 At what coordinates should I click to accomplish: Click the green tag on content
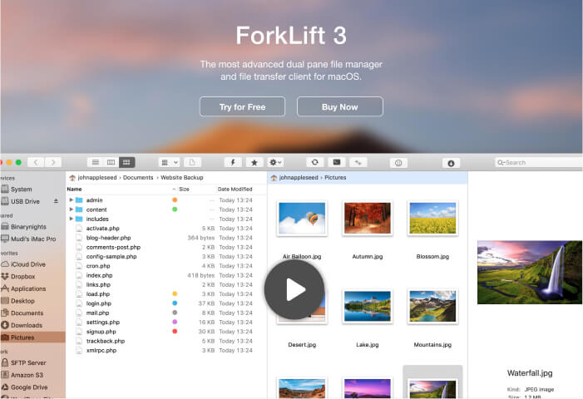pyautogui.click(x=175, y=209)
